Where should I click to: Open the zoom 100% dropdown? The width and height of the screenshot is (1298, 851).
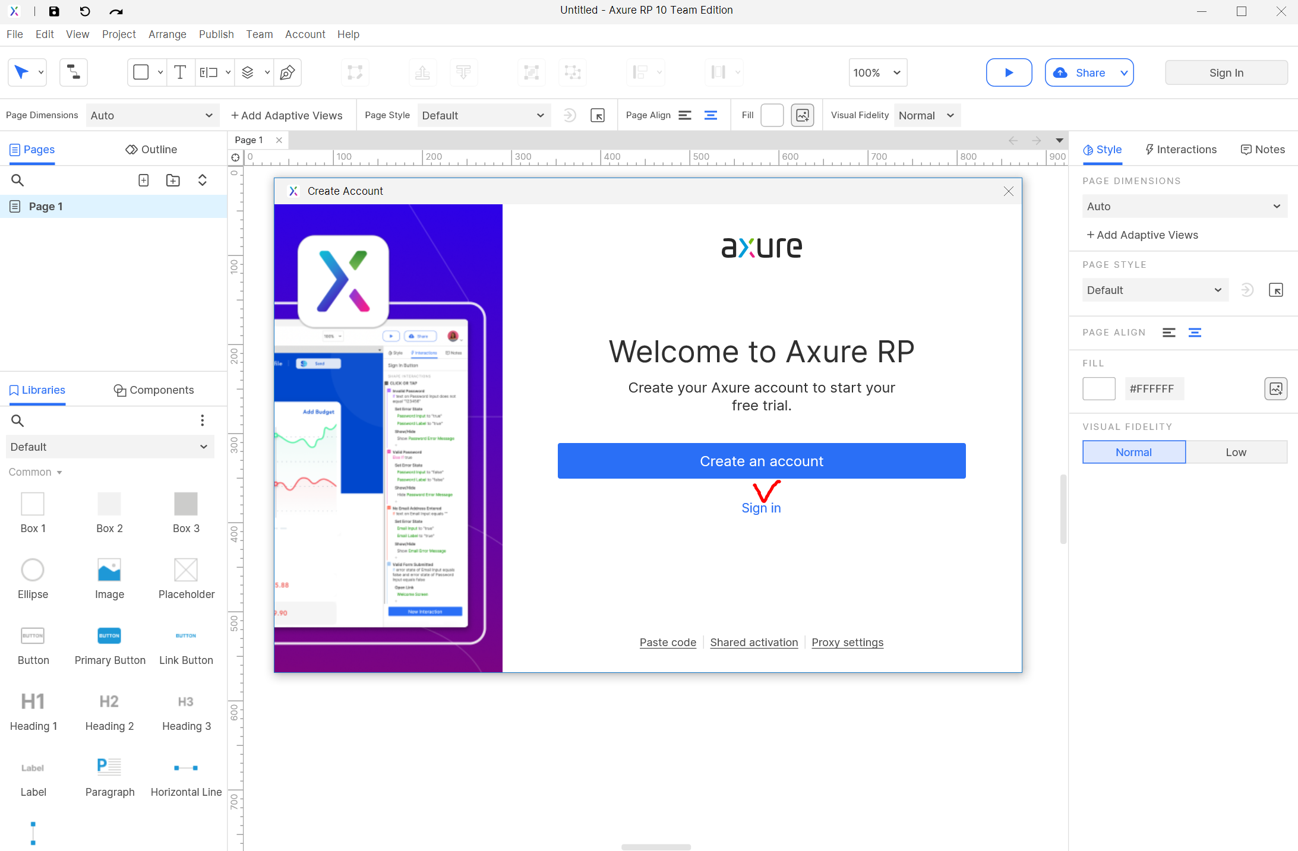877,72
